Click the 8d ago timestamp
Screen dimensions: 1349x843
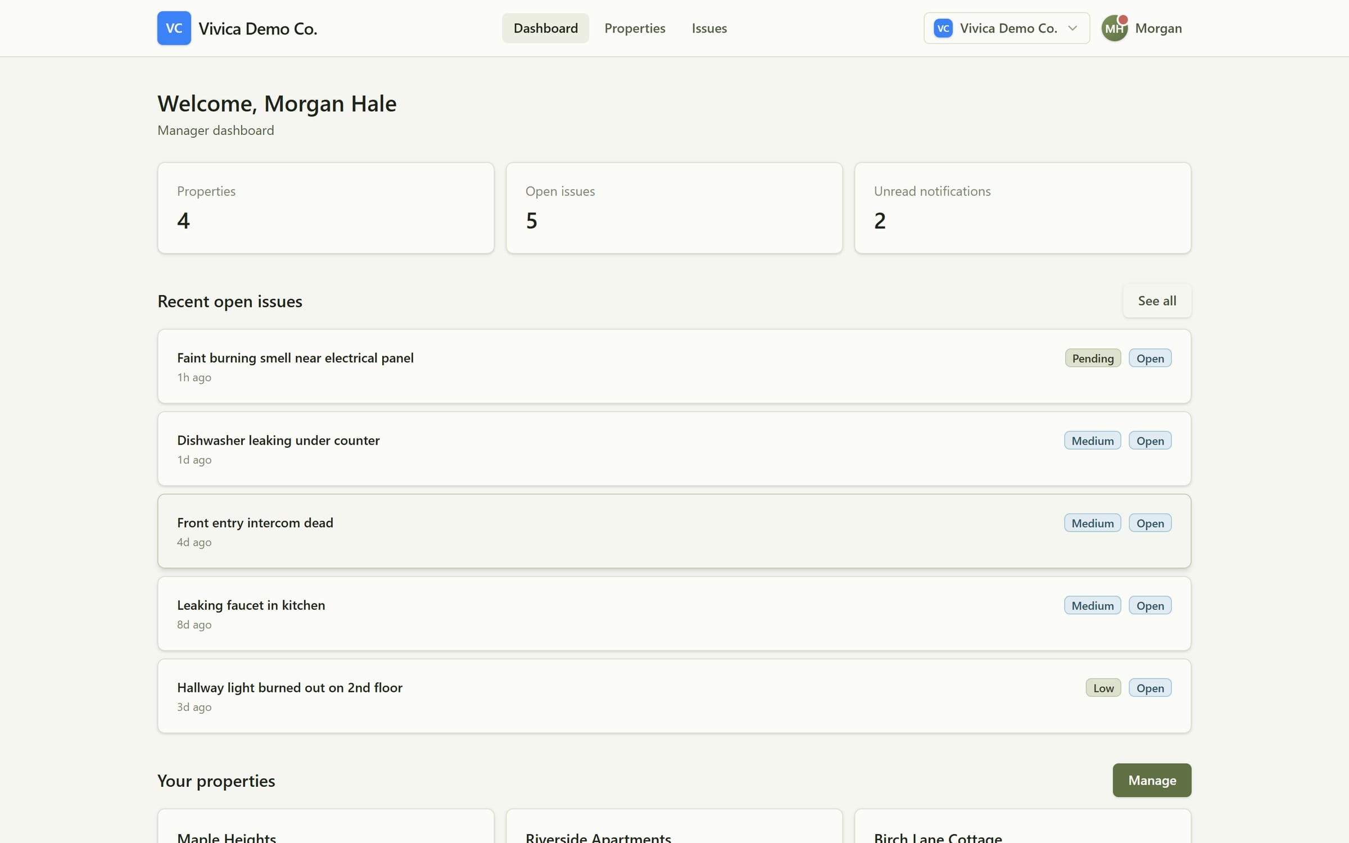tap(194, 625)
